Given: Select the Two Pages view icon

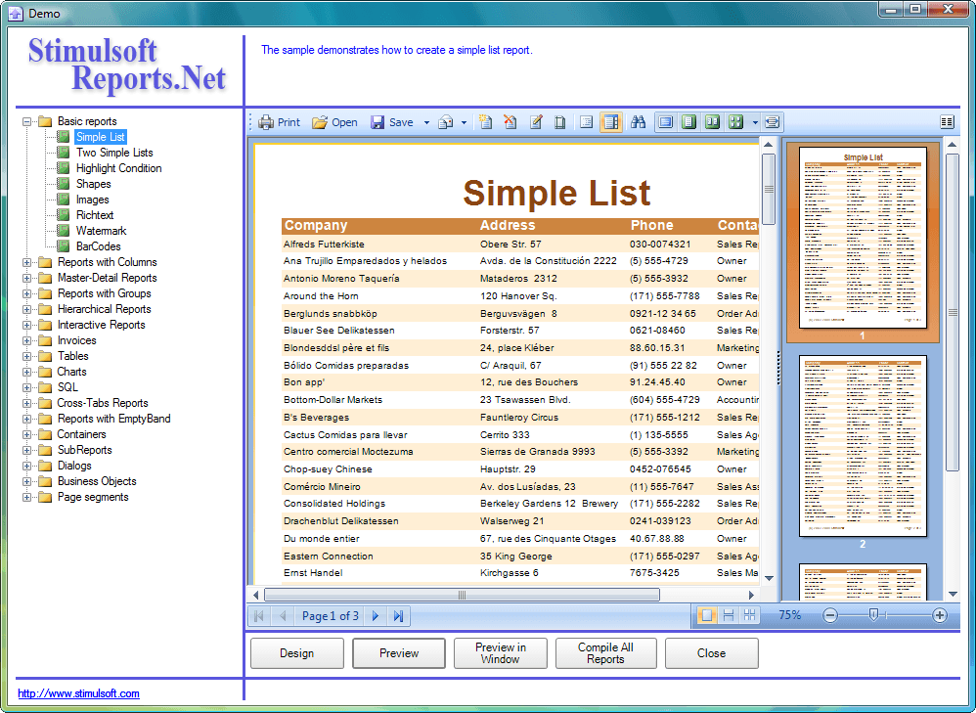Looking at the screenshot, I should tap(712, 122).
